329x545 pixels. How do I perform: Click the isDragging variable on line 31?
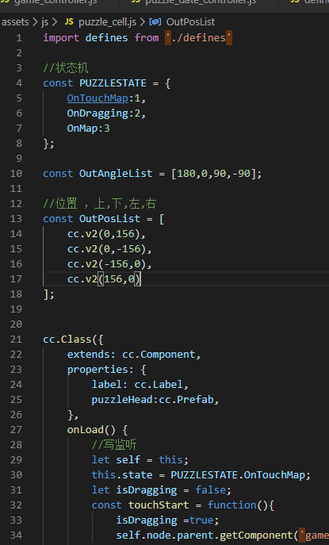click(x=146, y=490)
